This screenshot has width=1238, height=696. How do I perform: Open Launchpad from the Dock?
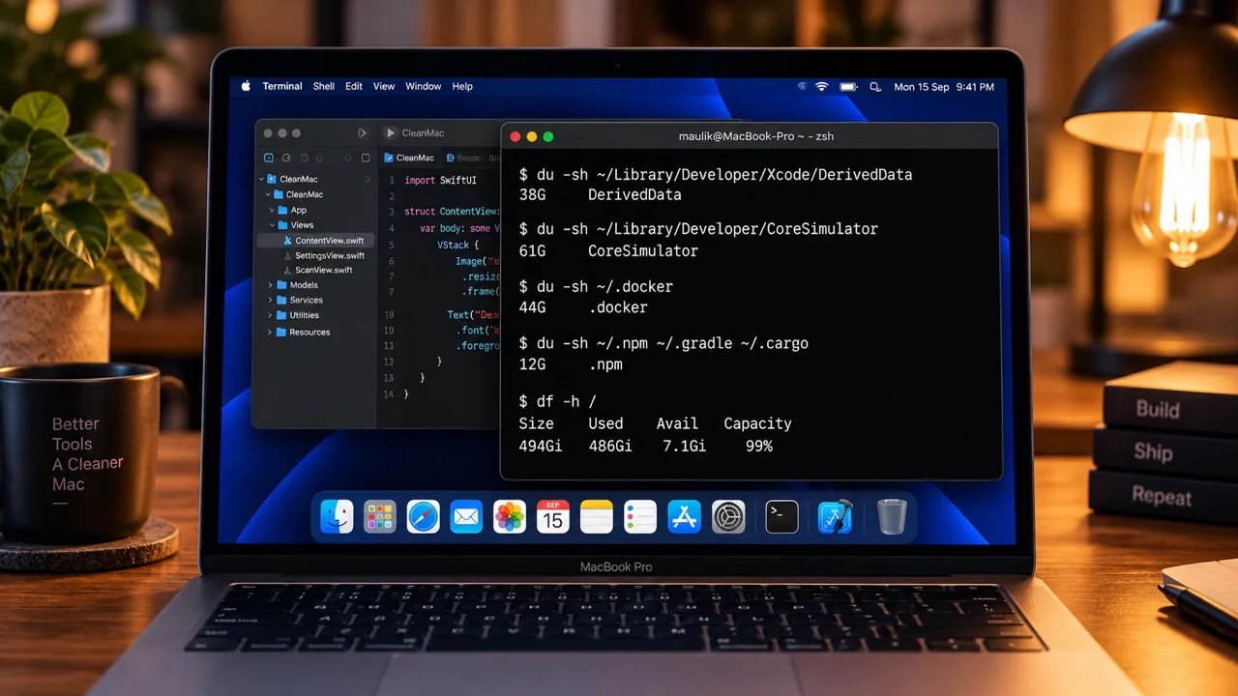pyautogui.click(x=380, y=517)
